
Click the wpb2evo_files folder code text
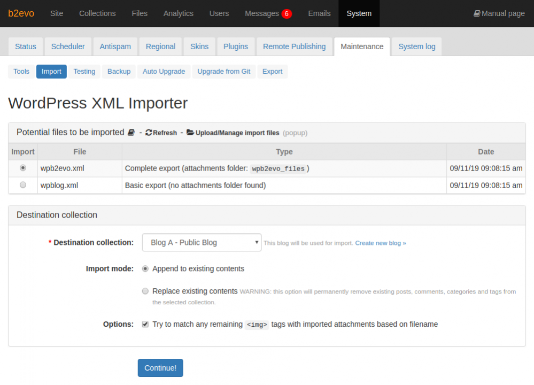point(278,168)
